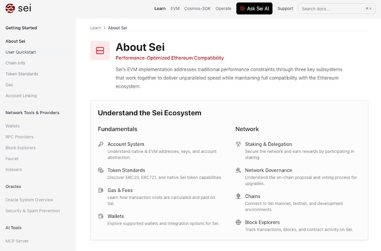Click the Network Governance gavel icon
This screenshot has height=251, width=381.
click(238, 170)
